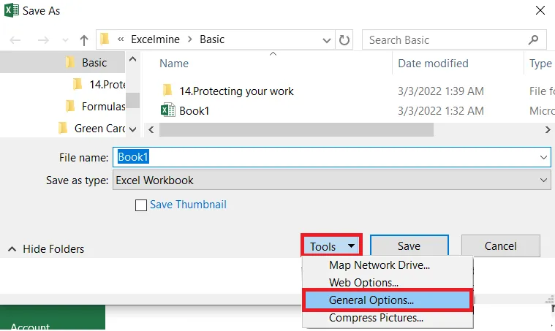Collapse folders with Hide Folders

pyautogui.click(x=46, y=249)
